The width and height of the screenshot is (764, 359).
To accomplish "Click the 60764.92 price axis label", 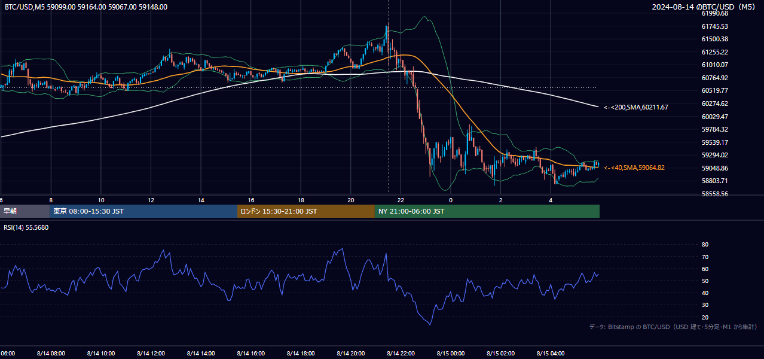I will coord(714,78).
